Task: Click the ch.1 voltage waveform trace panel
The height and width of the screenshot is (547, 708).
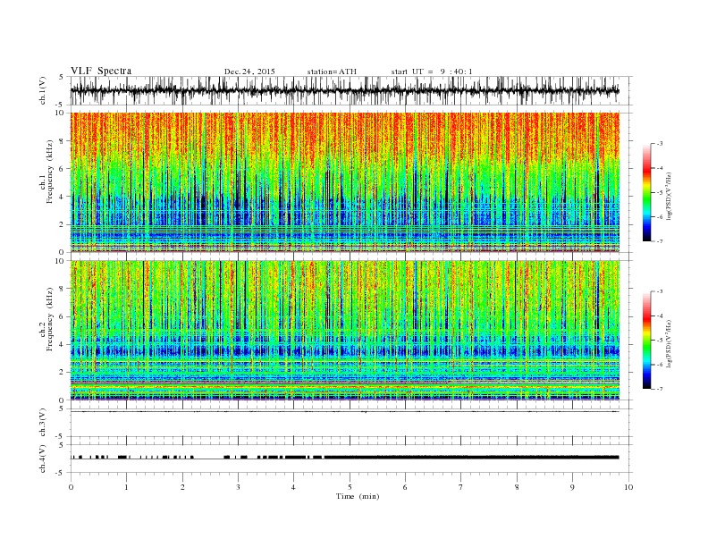Action: click(351, 90)
